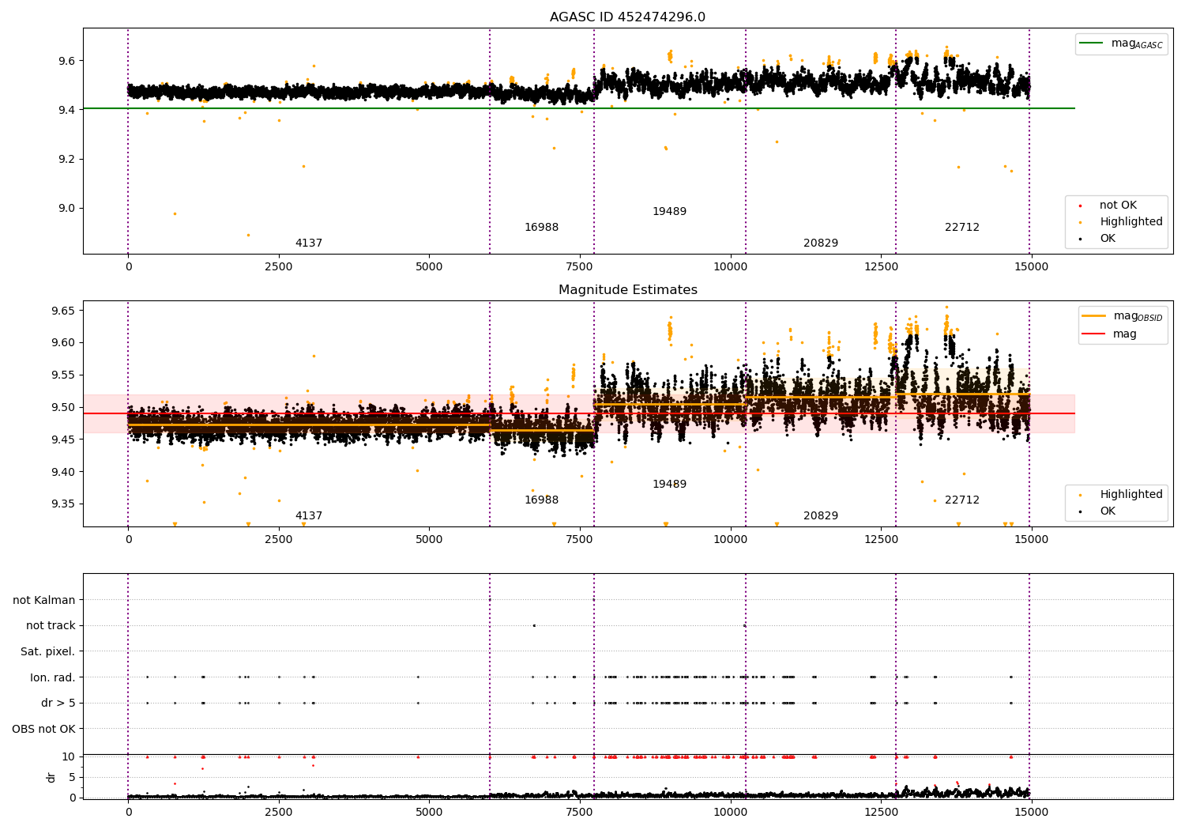Click the 'not track' axis label
1185x830 pixels.
(x=51, y=626)
